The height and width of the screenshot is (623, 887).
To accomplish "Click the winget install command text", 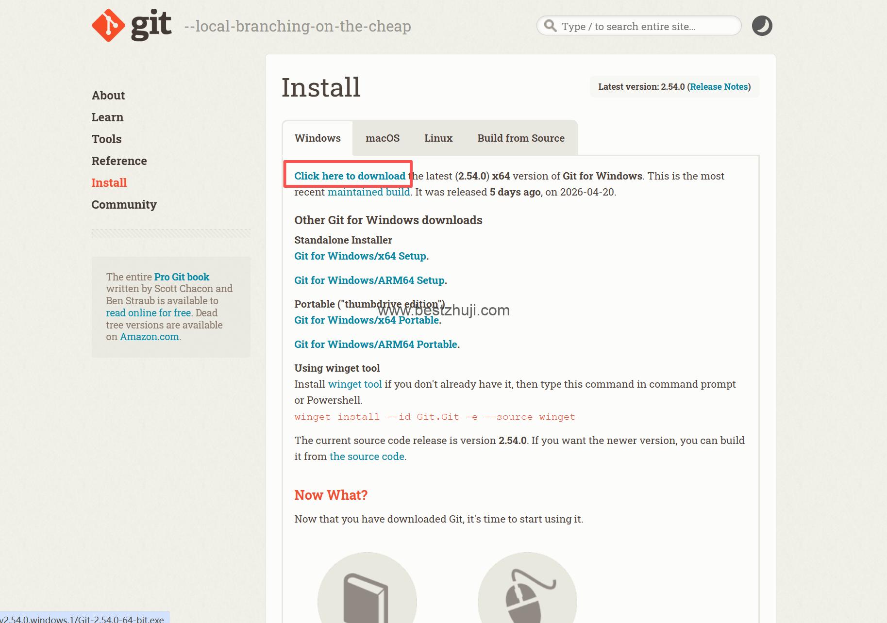I will pos(435,417).
